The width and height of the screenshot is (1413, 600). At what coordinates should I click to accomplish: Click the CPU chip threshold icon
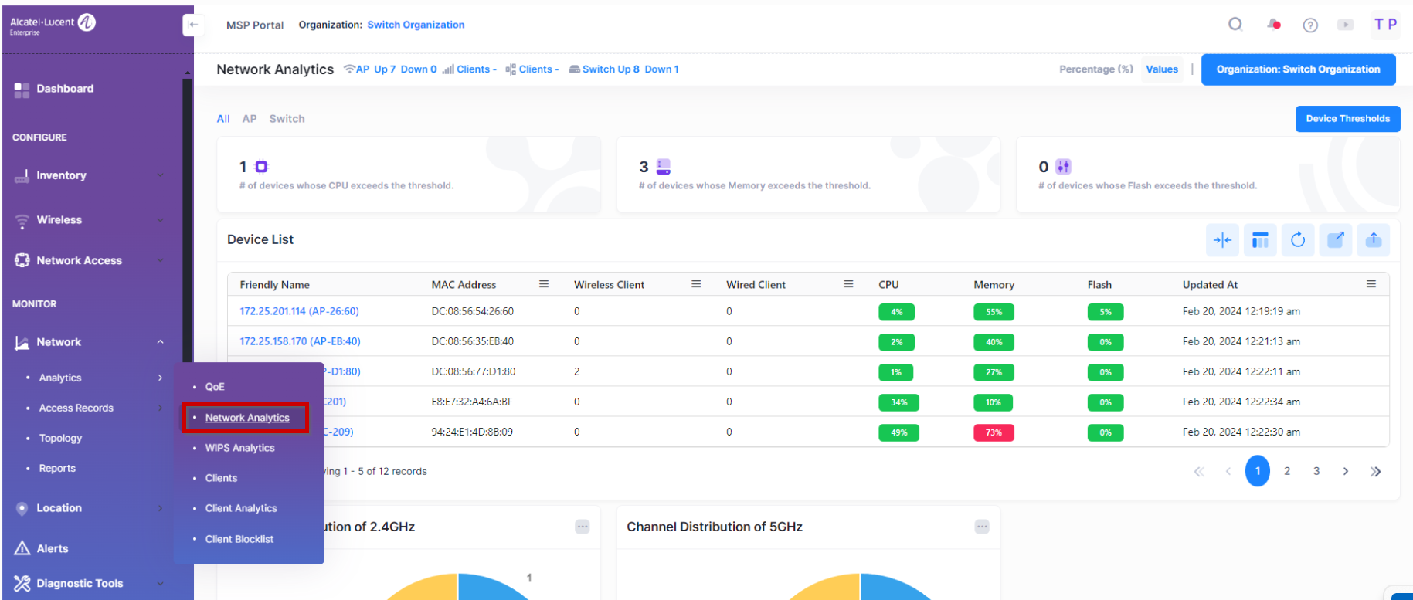pyautogui.click(x=261, y=167)
